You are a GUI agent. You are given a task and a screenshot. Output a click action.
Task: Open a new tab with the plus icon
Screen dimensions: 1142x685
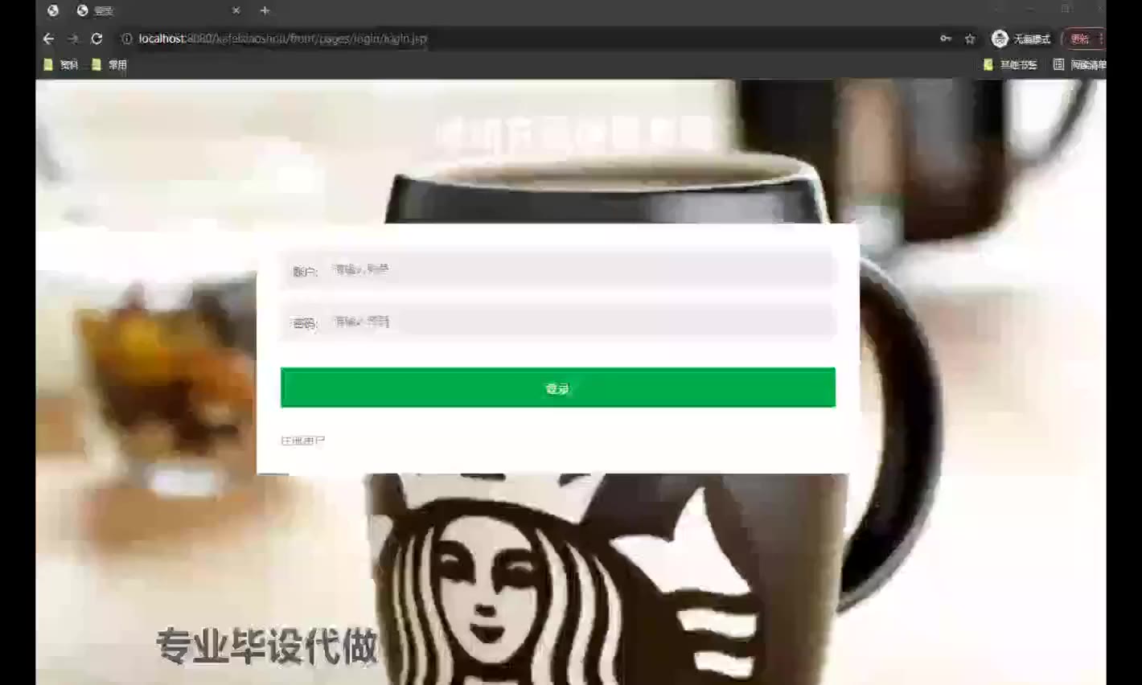pos(265,10)
